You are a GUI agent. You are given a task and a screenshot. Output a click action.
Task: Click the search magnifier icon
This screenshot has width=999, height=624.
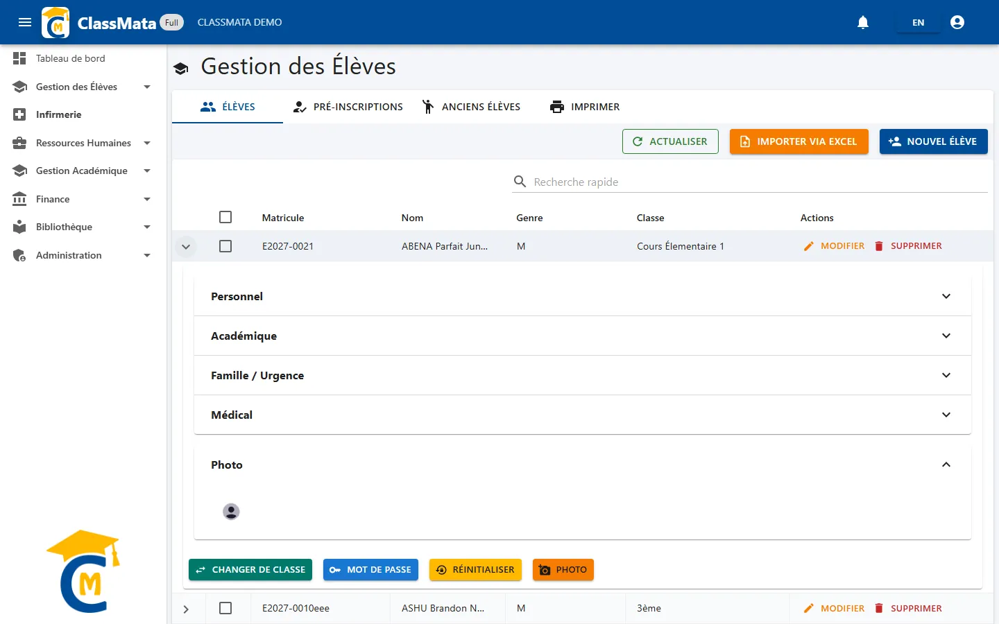coord(520,182)
